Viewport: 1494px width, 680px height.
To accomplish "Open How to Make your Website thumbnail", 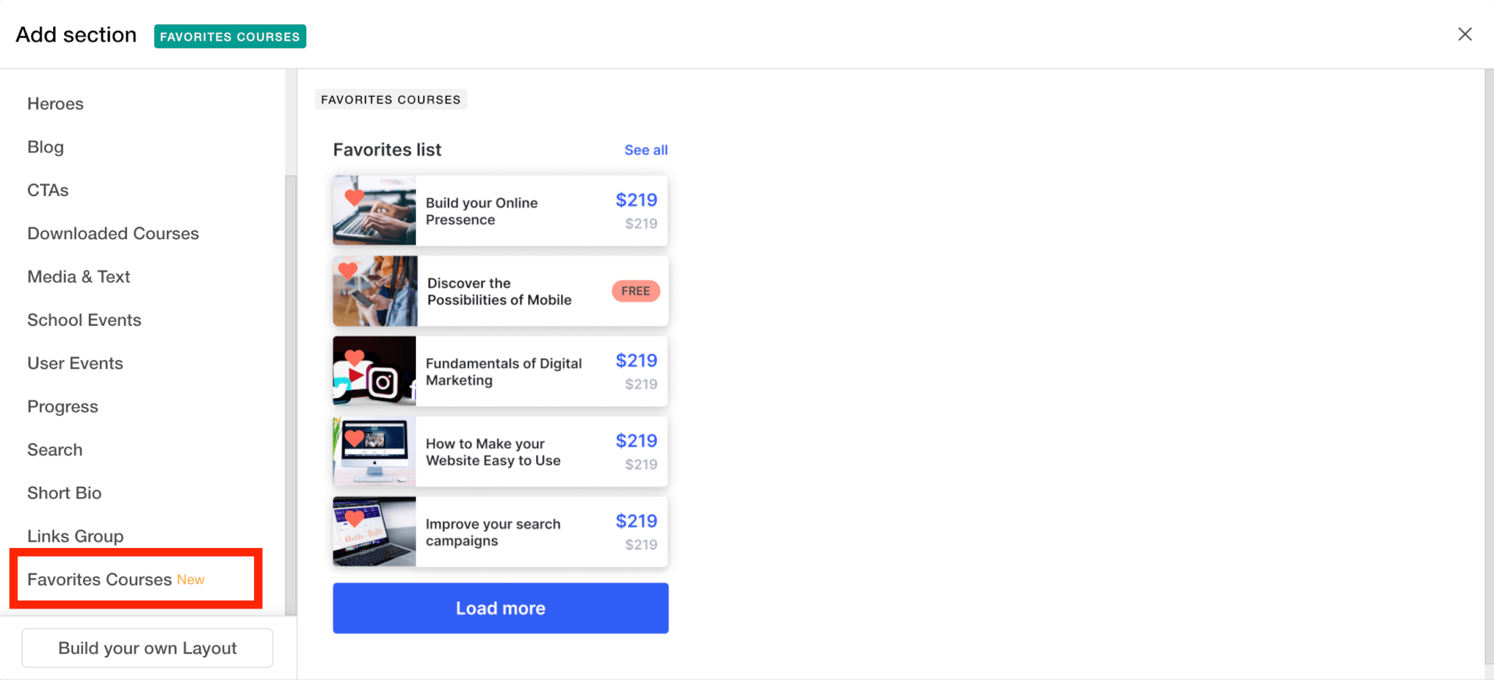I will pyautogui.click(x=374, y=451).
